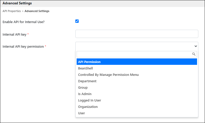This screenshot has height=123, width=205.
Task: Click the magnifier icon in dropdown search
Action: click(x=194, y=54)
